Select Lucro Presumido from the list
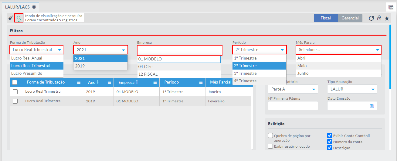The width and height of the screenshot is (397, 161). (27, 73)
